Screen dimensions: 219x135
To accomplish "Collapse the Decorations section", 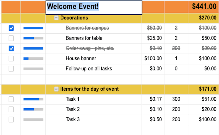I will 56,18.
